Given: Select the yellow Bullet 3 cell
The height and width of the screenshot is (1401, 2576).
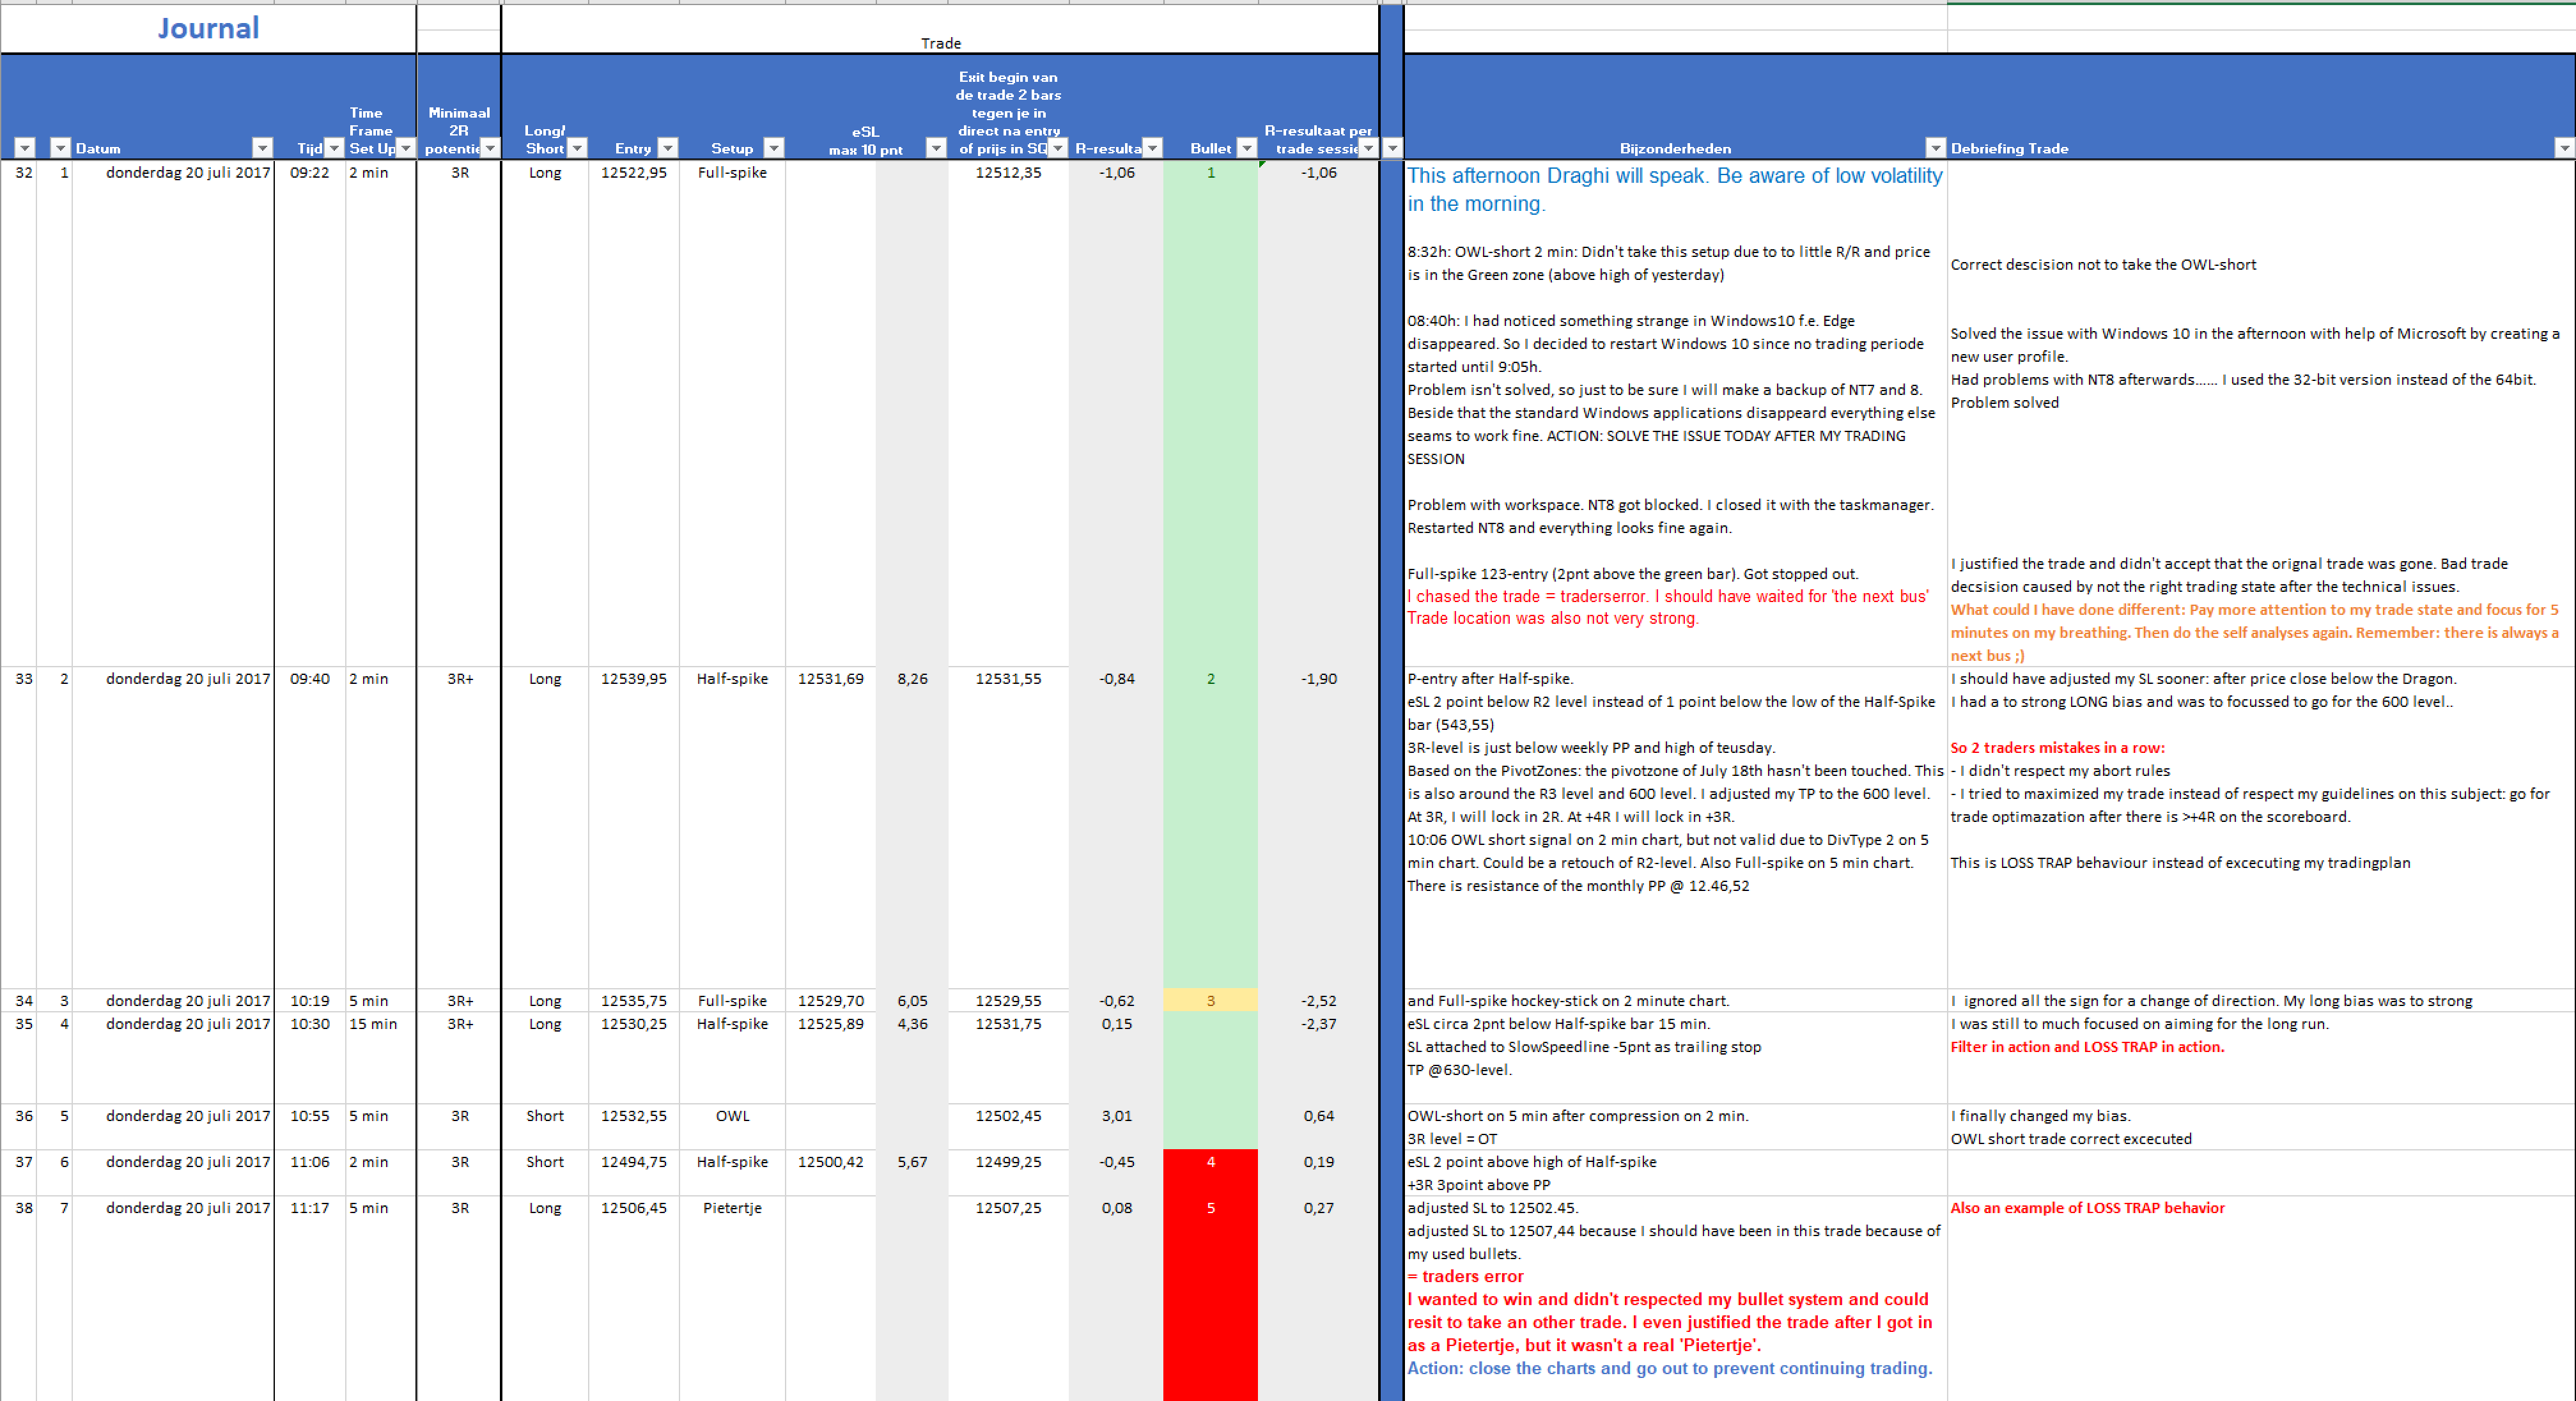Looking at the screenshot, I should coord(1210,1001).
